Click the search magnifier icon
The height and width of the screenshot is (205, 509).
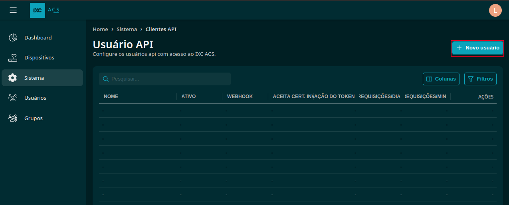tap(106, 79)
